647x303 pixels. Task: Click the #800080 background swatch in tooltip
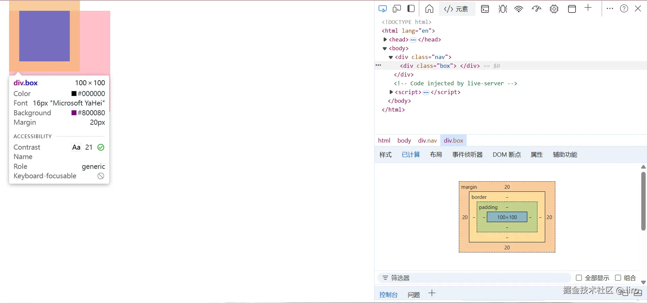point(74,113)
